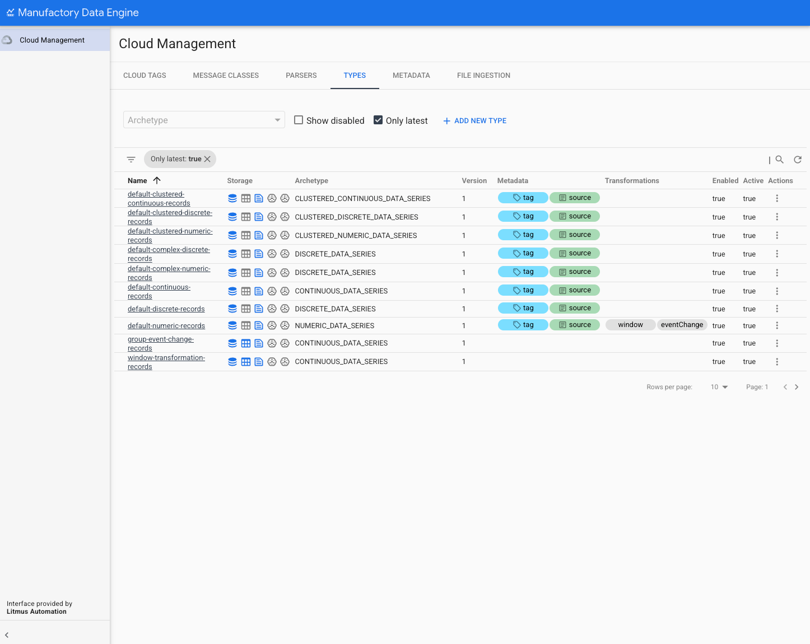810x644 pixels.
Task: Sort table by Name column header
Action: point(138,181)
